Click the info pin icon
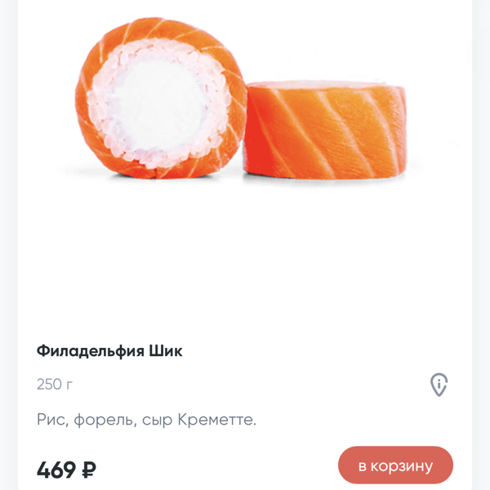 point(439,385)
